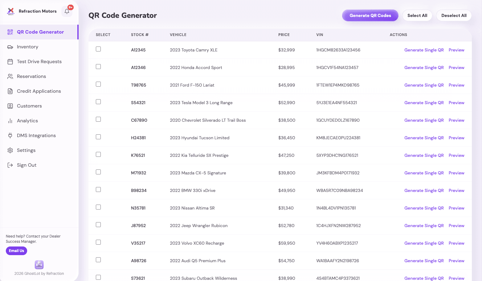Open the Customers menu item
The height and width of the screenshot is (281, 482).
point(29,106)
